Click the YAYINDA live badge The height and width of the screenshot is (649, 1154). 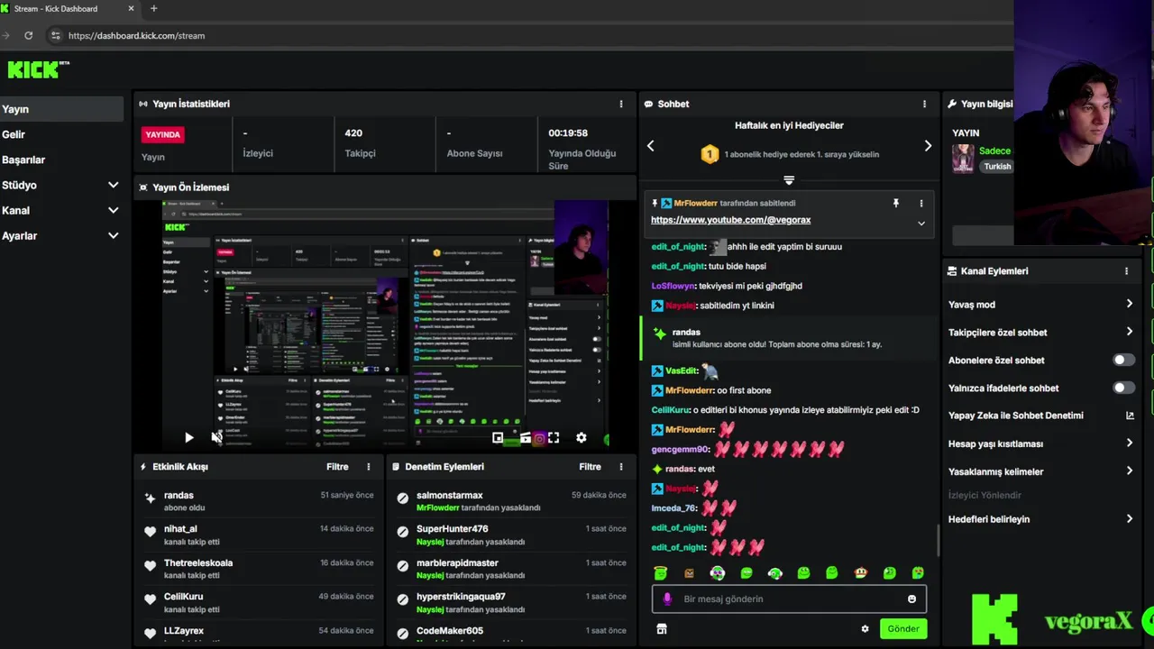[163, 134]
